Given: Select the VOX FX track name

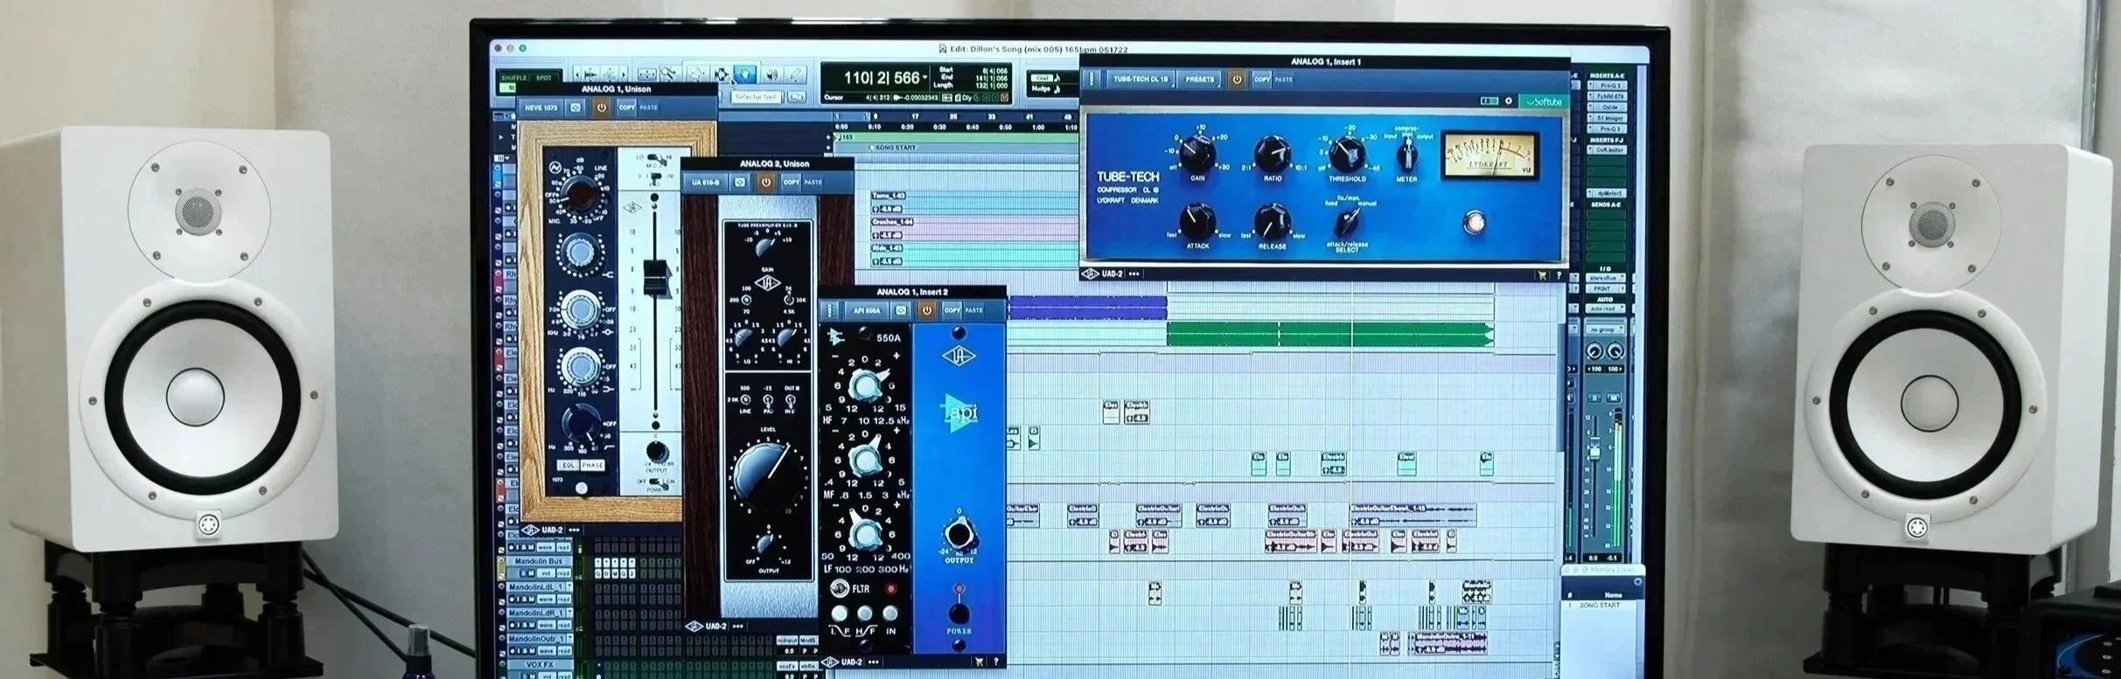Looking at the screenshot, I should 539,665.
